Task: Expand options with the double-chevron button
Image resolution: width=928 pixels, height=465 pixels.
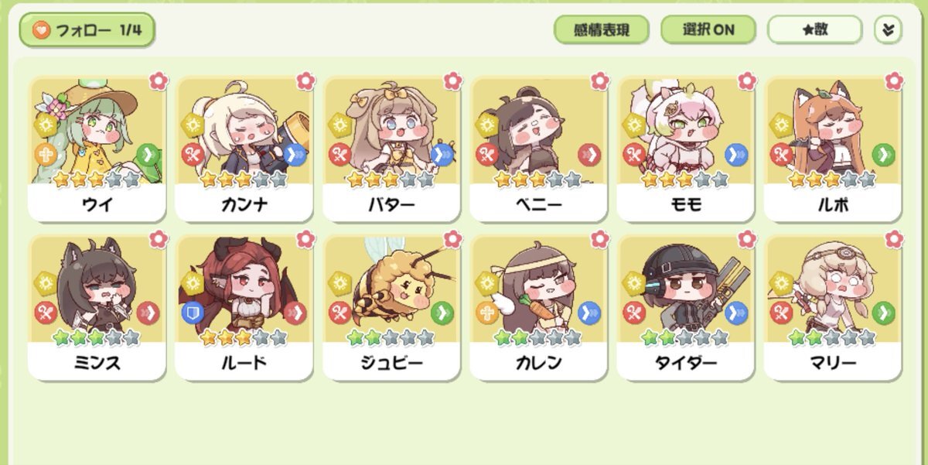Action: [x=888, y=29]
